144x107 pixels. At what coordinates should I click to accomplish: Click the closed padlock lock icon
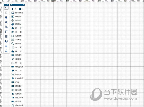(x=6, y=46)
